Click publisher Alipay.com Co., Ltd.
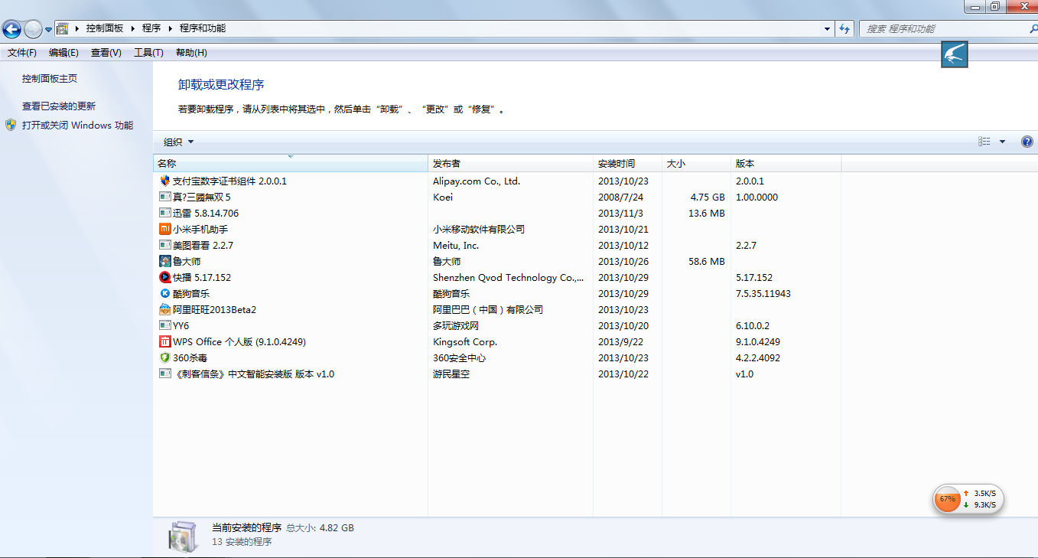 477,181
